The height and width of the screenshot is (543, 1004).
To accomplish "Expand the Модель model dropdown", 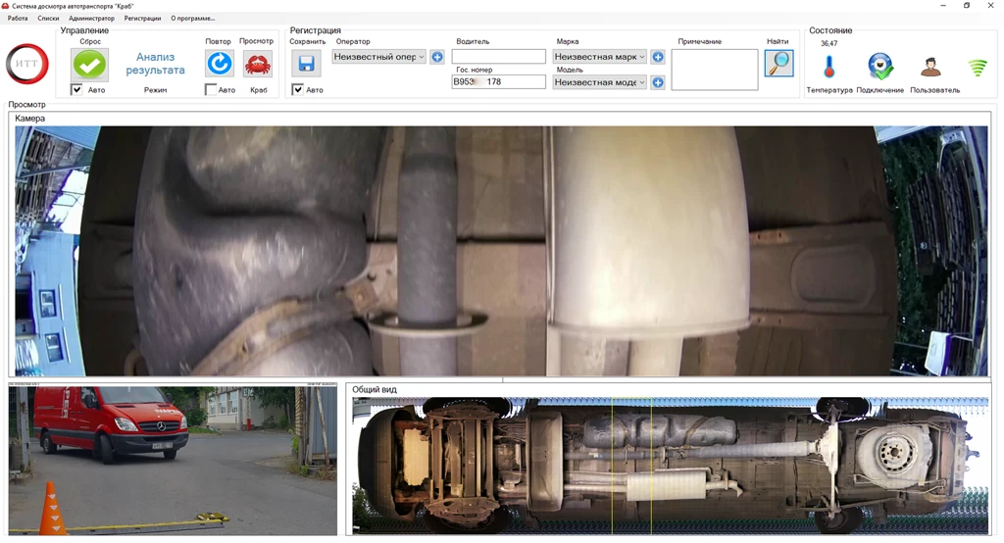I will pyautogui.click(x=599, y=82).
